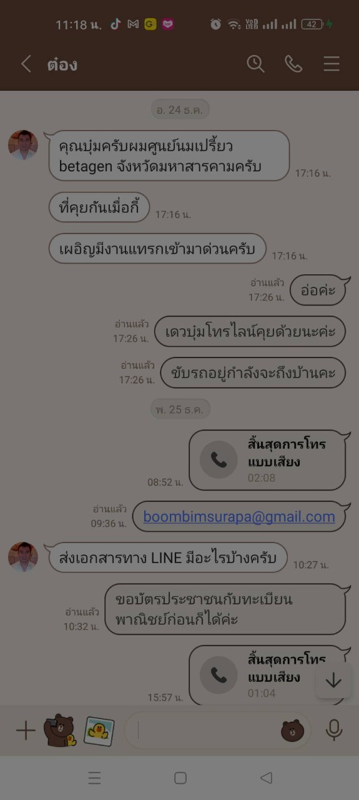The image size is (359, 800).
Task: Open the chat hamburger menu
Action: (x=332, y=64)
